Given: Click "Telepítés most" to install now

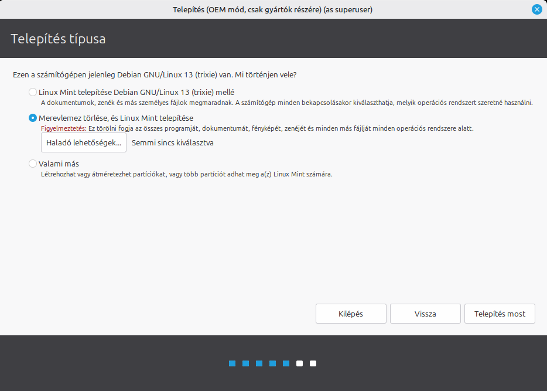Looking at the screenshot, I should (500, 314).
